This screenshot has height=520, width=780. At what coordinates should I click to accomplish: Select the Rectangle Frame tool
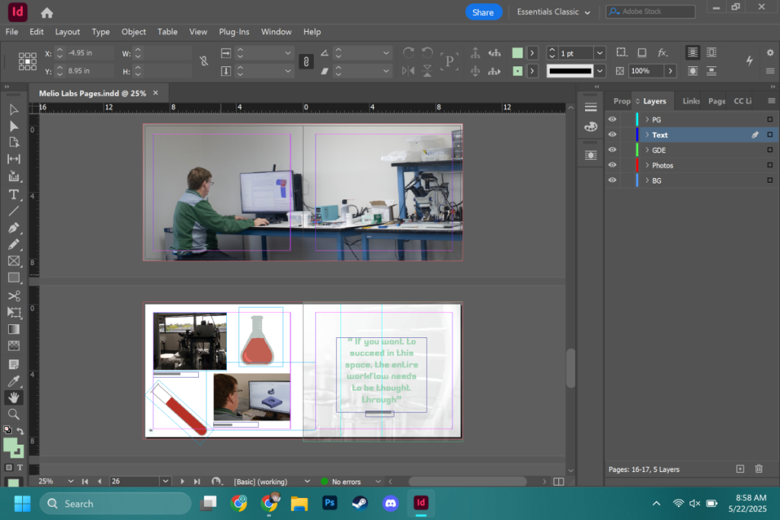tap(14, 261)
